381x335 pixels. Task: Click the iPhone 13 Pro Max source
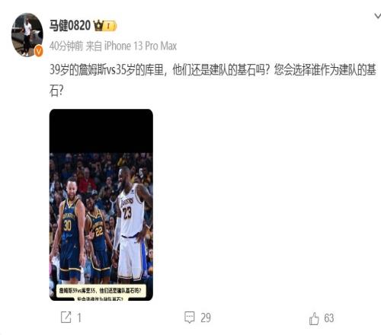pyautogui.click(x=140, y=46)
